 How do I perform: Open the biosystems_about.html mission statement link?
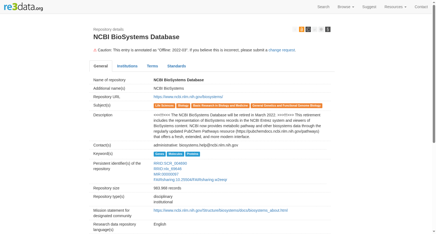(221, 210)
